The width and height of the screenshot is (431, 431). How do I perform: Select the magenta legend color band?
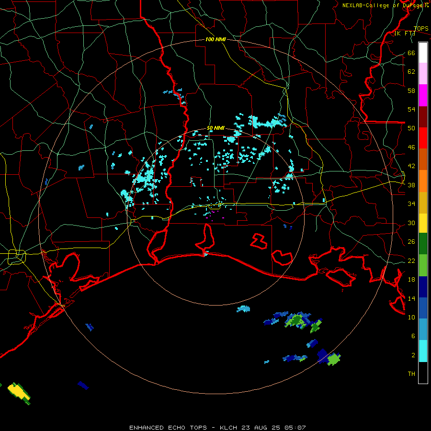(423, 95)
